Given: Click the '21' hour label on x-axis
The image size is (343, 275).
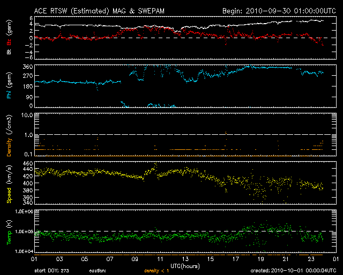Looking at the screenshot, I should pos(286,259).
